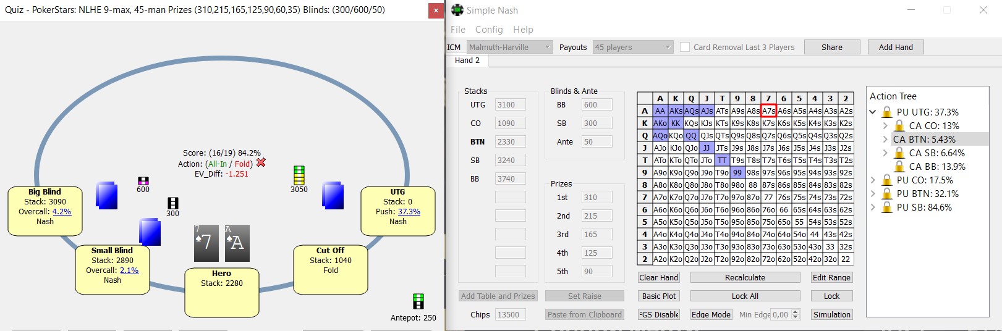This screenshot has width=1002, height=331.
Task: Toggle the Edge Mode button
Action: 711,314
